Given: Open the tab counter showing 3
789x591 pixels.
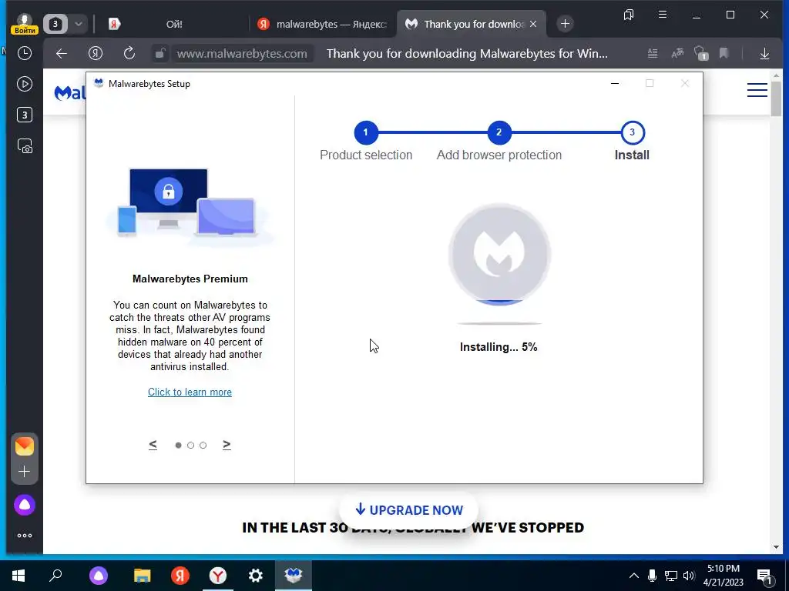Looking at the screenshot, I should pos(55,24).
